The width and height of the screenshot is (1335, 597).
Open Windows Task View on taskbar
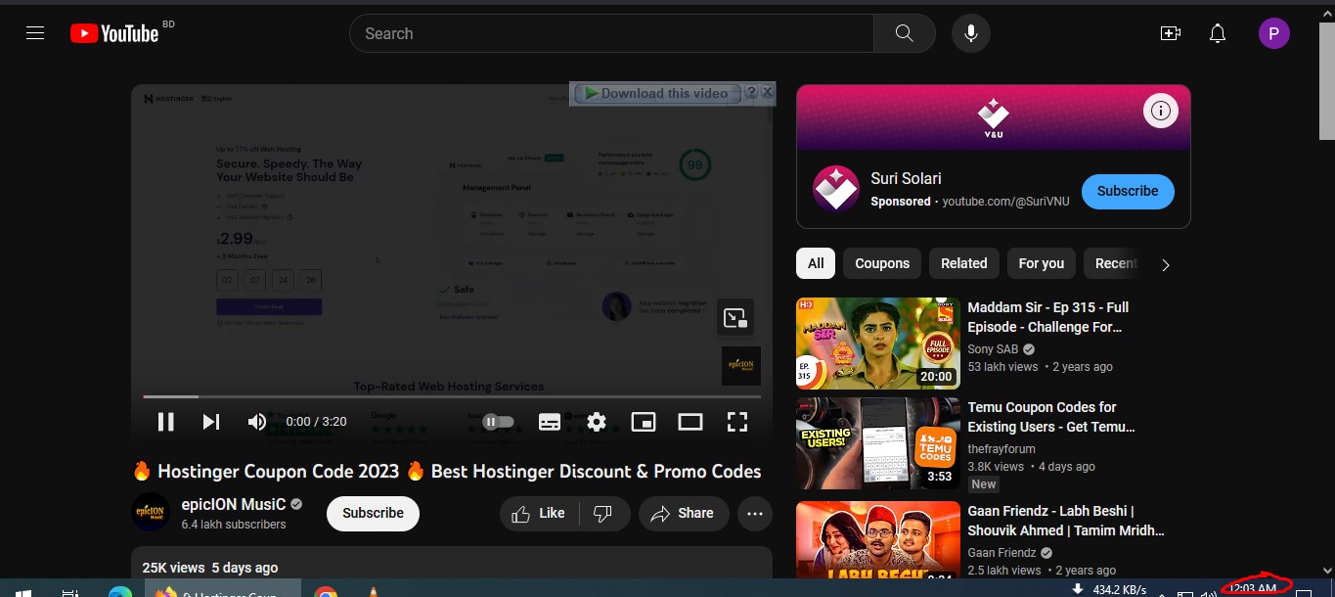70,591
